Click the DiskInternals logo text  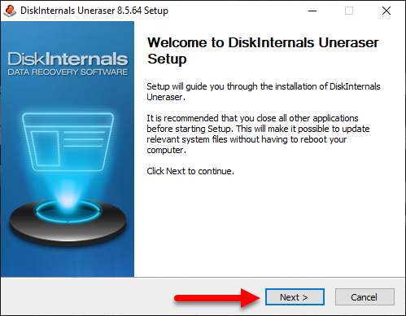(68, 59)
